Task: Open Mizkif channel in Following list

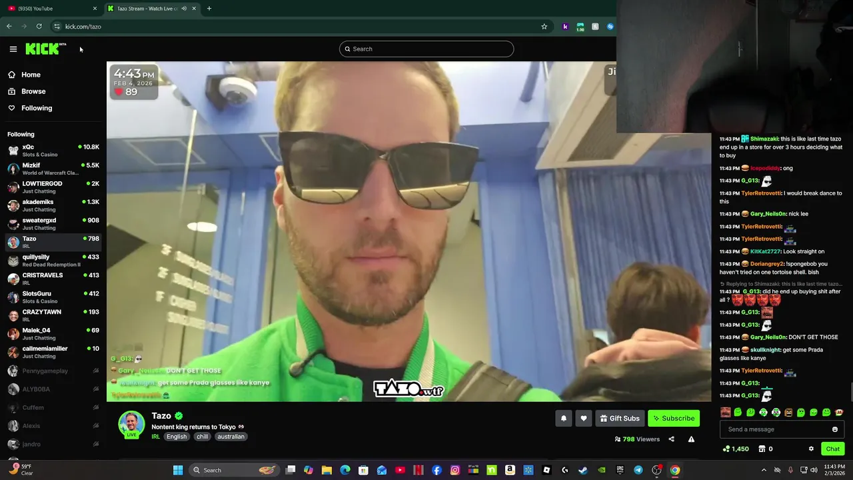Action: click(53, 169)
